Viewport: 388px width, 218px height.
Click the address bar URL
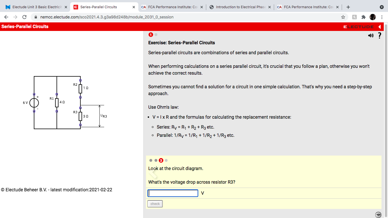107,17
